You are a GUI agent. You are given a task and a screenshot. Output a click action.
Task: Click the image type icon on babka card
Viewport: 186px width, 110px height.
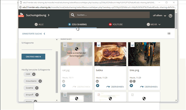(99, 45)
